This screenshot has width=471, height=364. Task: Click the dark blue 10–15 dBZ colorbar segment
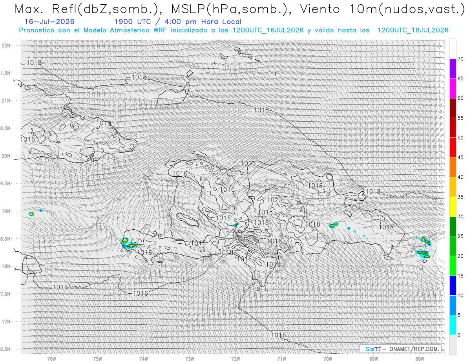tap(453, 285)
